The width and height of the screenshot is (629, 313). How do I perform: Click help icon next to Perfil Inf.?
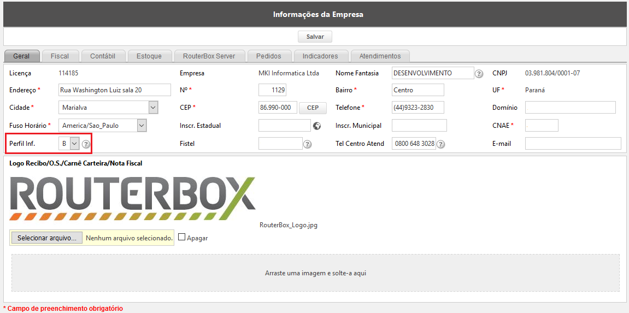click(x=86, y=144)
